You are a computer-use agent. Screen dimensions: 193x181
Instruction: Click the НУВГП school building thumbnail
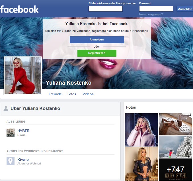11,133
